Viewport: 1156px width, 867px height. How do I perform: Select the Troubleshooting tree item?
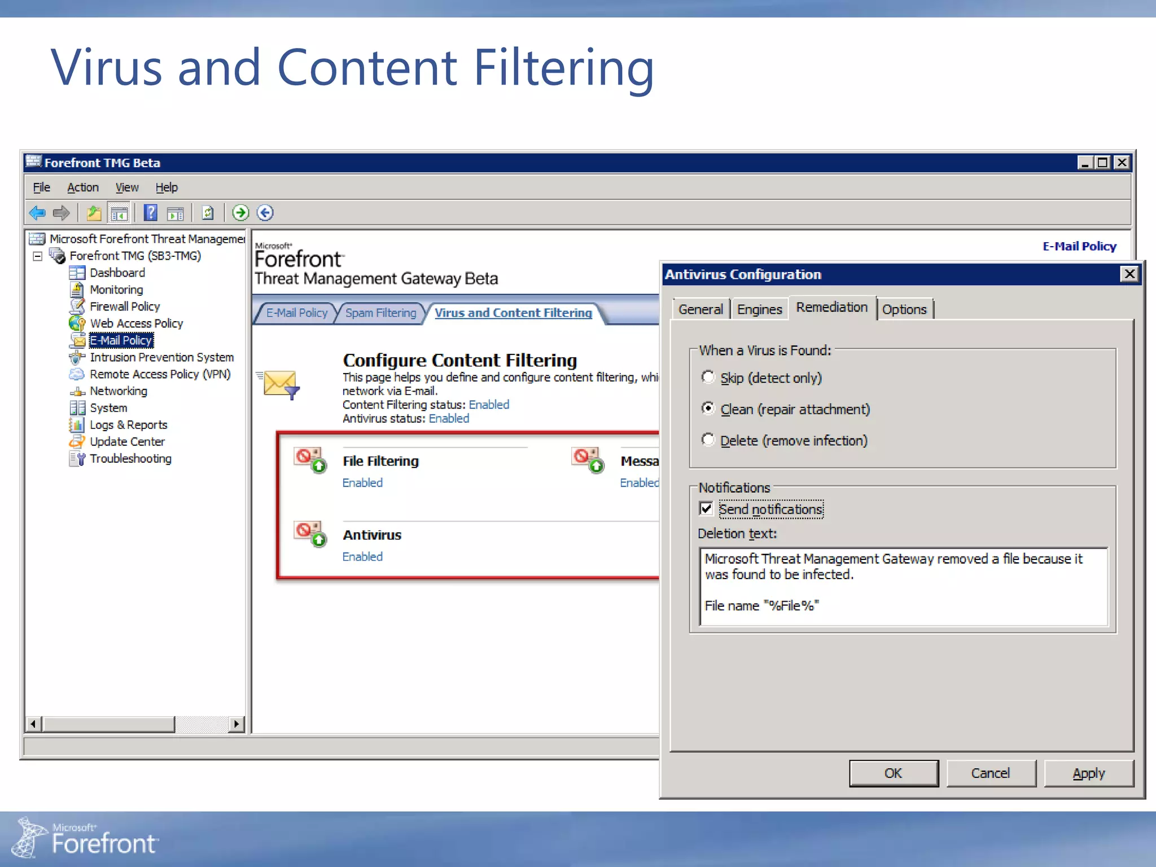130,459
